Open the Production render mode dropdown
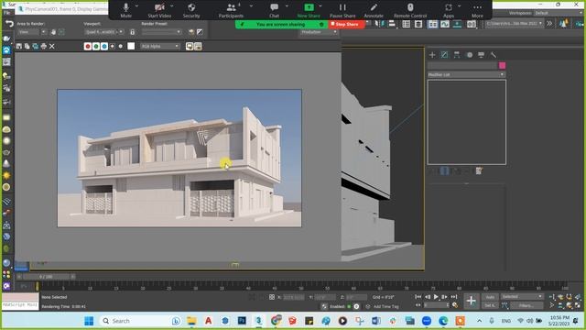586x330 pixels. 319,32
